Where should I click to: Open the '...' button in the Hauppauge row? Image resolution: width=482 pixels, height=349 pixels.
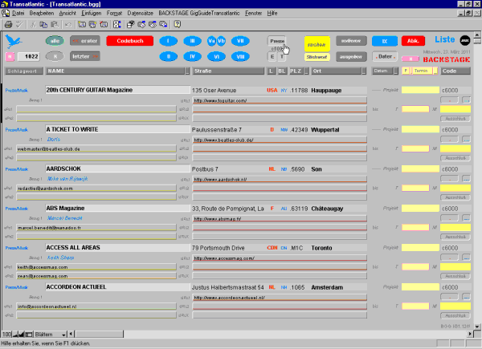[466, 99]
